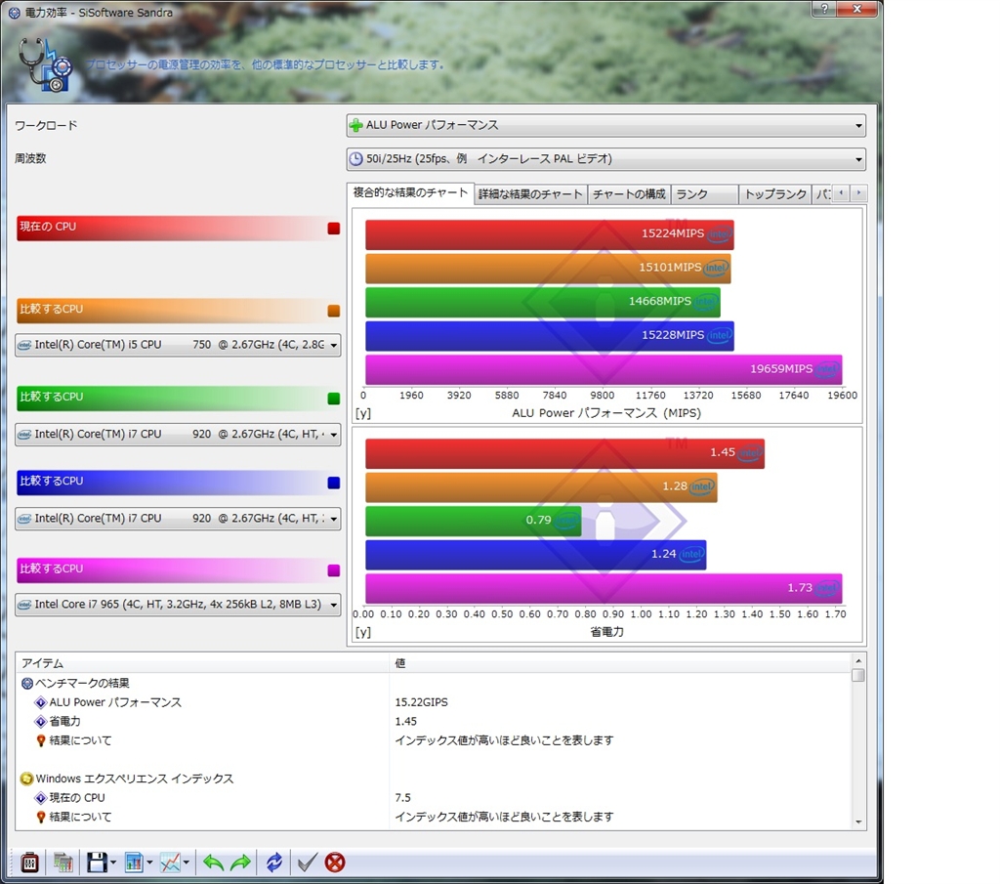The image size is (1000, 884).
Task: Open the ALU Power workload combo box
Action: [x=605, y=125]
